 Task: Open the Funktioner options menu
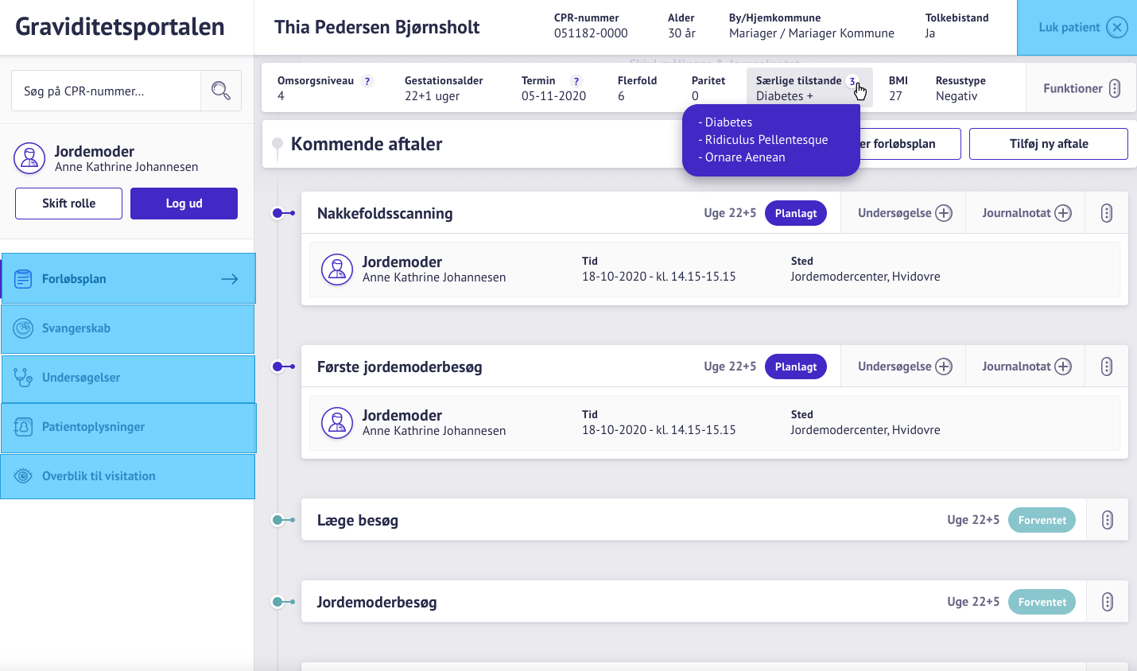1115,88
